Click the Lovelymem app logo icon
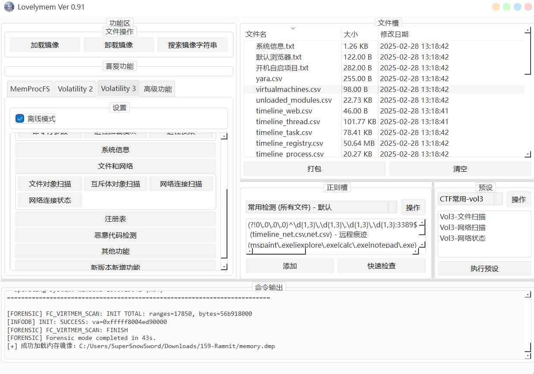The width and height of the screenshot is (534, 374). (x=9, y=7)
